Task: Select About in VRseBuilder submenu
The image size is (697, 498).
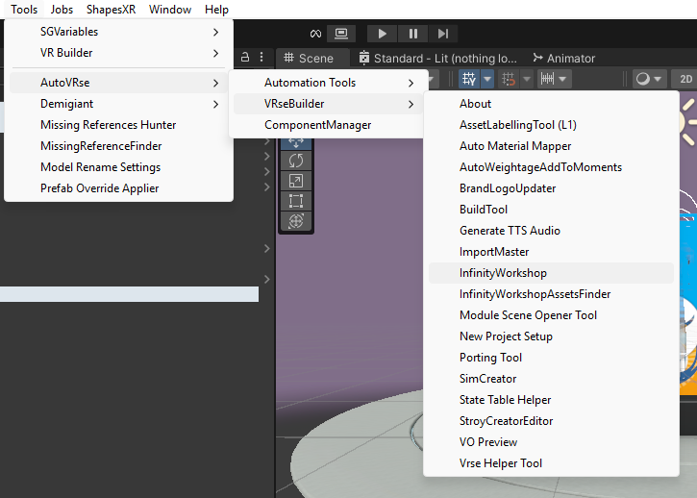Action: coord(551,104)
